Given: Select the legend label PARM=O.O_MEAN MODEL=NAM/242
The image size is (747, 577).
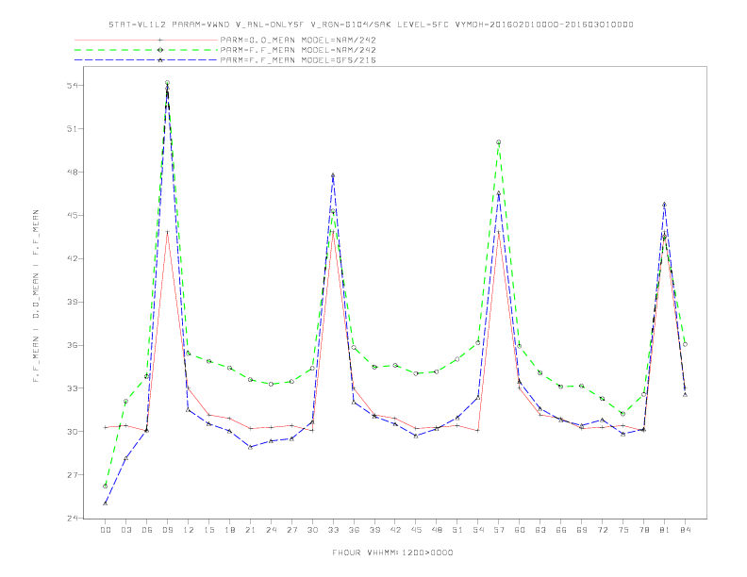Looking at the screenshot, I should pos(298,40).
